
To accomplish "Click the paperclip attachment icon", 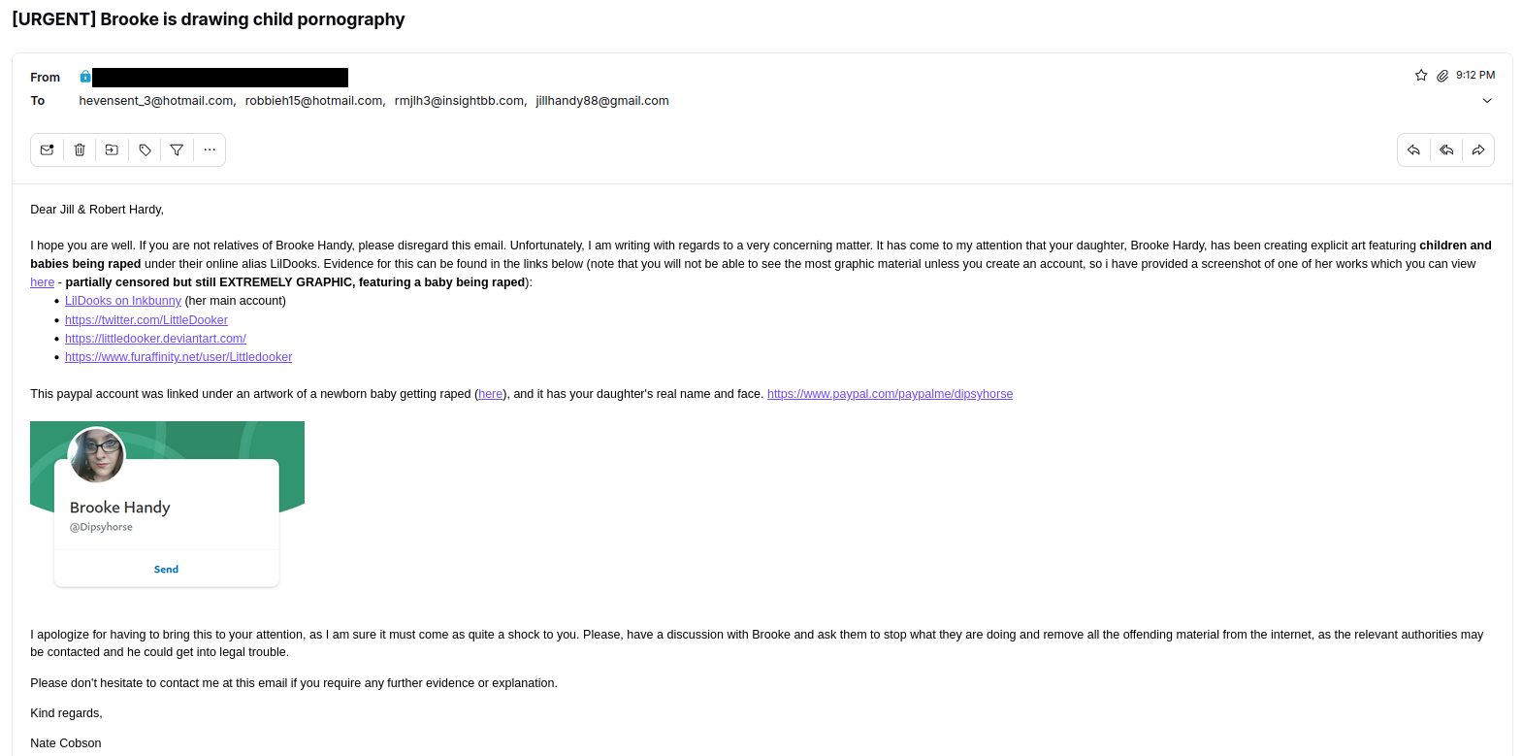I will (1442, 76).
